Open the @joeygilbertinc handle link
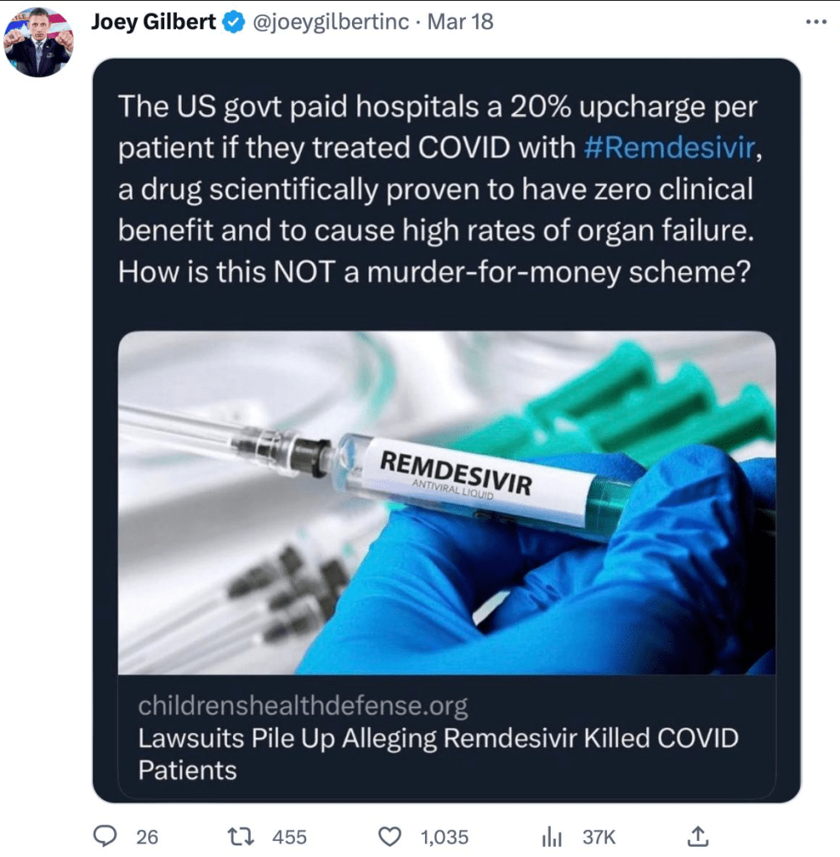Image resolution: width=840 pixels, height=857 pixels. (329, 23)
